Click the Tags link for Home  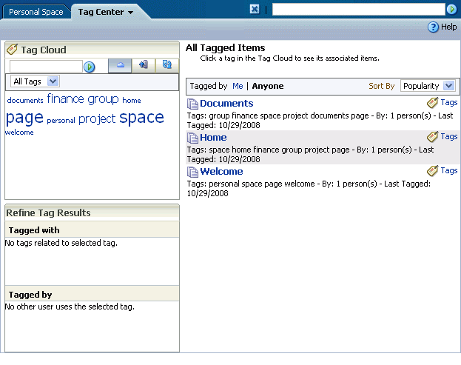(449, 137)
